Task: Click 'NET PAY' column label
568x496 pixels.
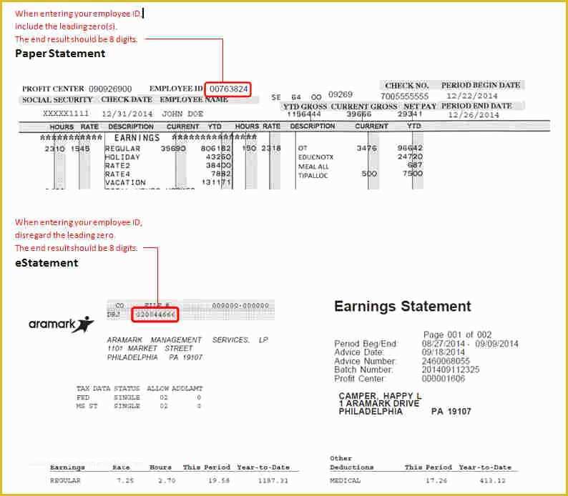Action: 420,106
